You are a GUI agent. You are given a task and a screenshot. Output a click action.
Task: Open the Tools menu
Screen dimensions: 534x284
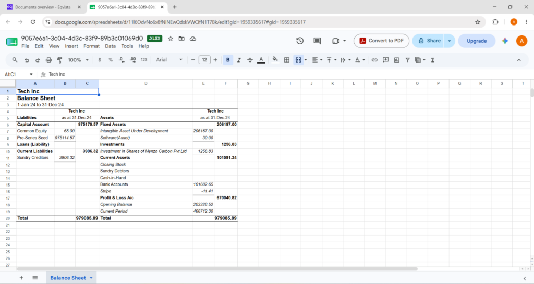point(127,46)
